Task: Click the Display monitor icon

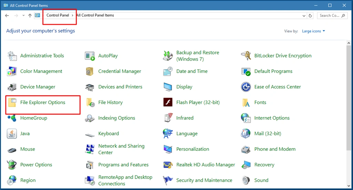Action: pos(168,87)
